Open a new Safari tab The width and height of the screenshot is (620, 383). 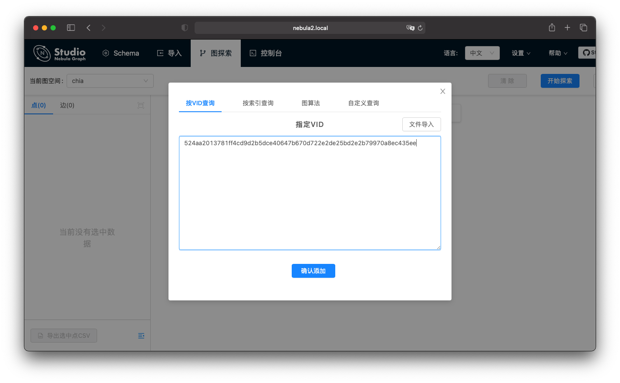(567, 28)
